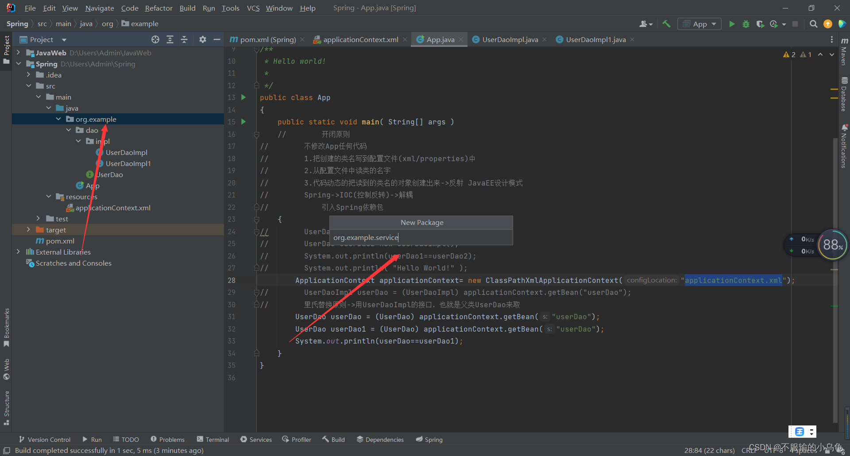Open the Terminal tool window
Screen dimensions: 850x456
point(213,439)
